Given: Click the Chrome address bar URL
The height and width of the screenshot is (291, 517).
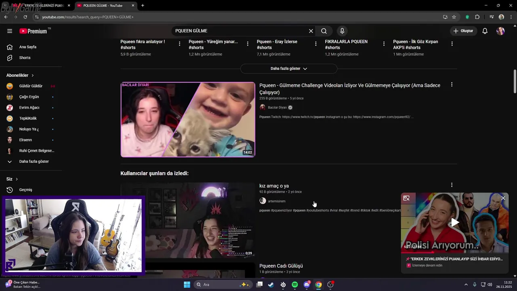Looking at the screenshot, I should [88, 17].
